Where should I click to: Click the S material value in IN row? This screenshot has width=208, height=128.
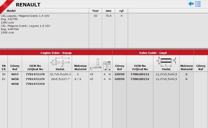[78, 74]
